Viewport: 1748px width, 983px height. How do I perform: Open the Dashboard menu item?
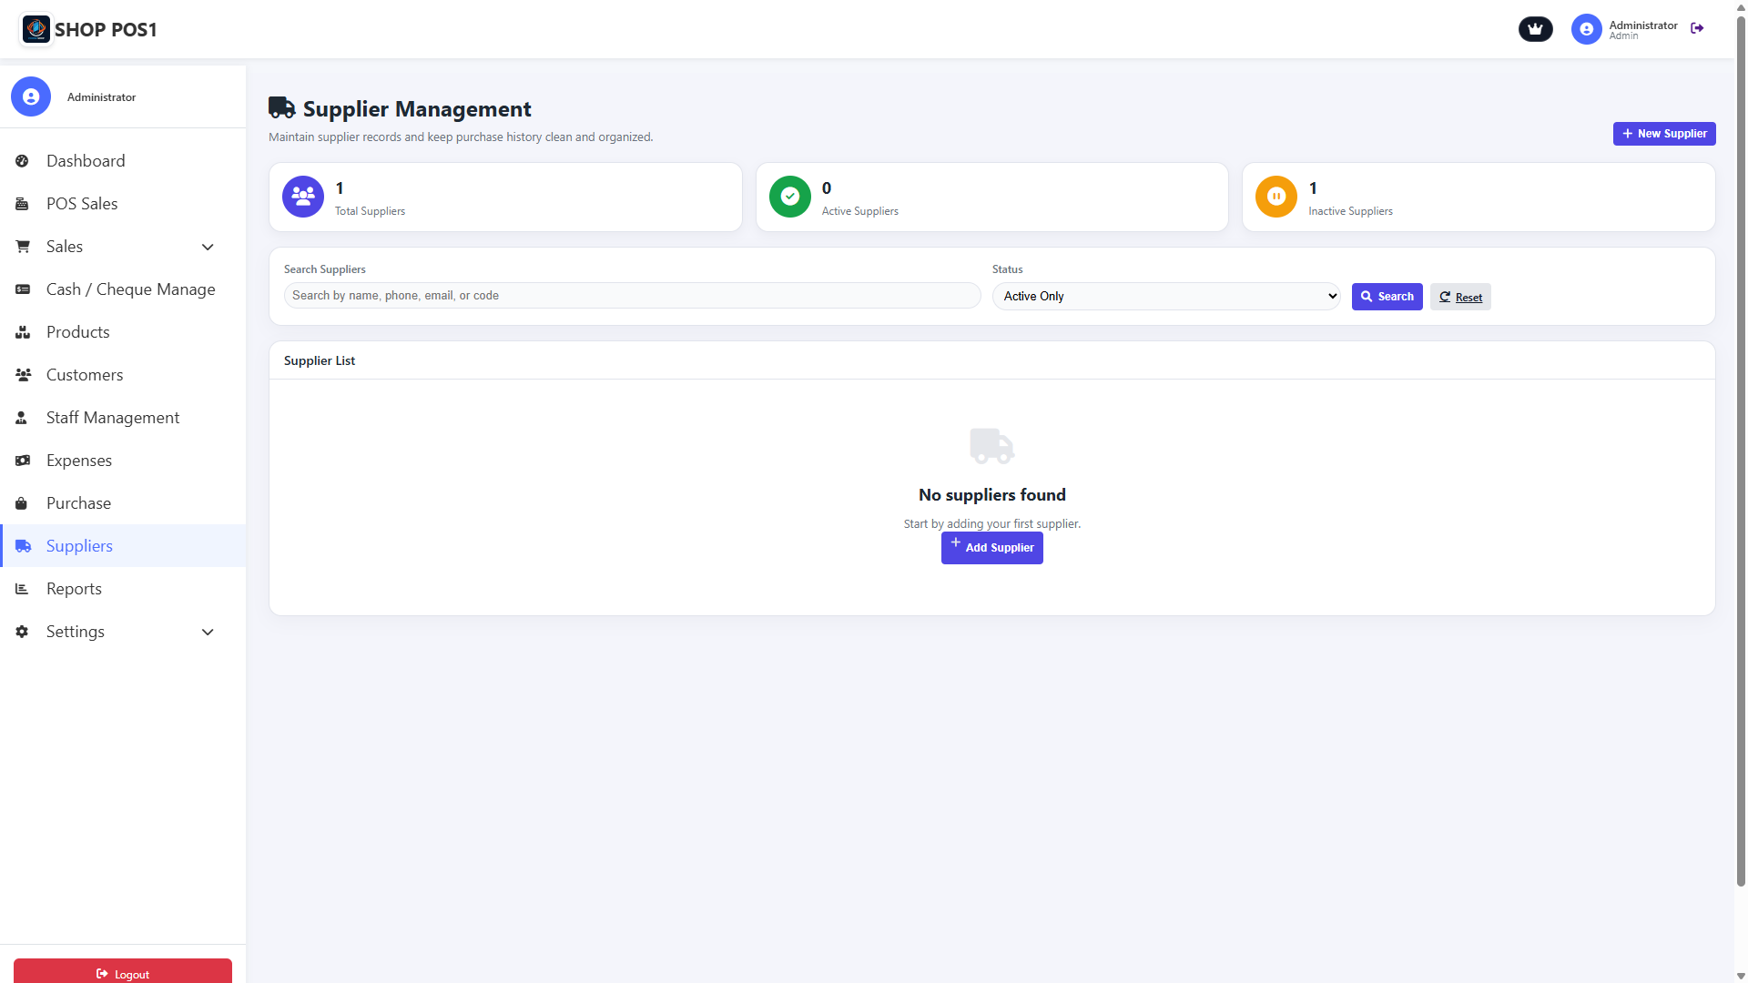click(86, 161)
